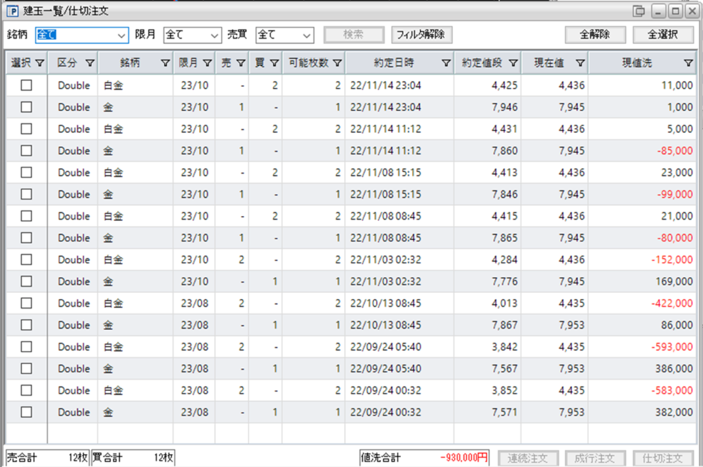
Task: Click the filter icon on 区分 column
Action: (x=90, y=63)
